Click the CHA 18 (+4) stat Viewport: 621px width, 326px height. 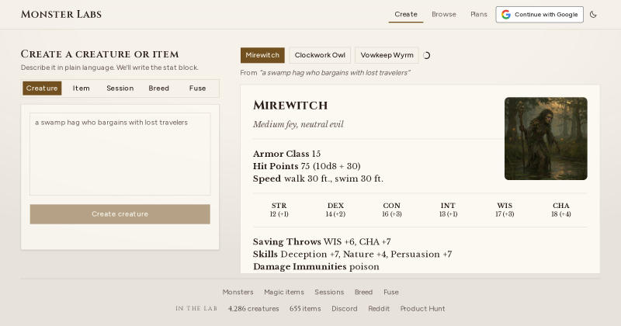[x=560, y=210]
